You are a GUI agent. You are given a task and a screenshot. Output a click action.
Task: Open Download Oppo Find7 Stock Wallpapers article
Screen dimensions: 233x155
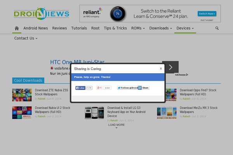tap(198, 92)
